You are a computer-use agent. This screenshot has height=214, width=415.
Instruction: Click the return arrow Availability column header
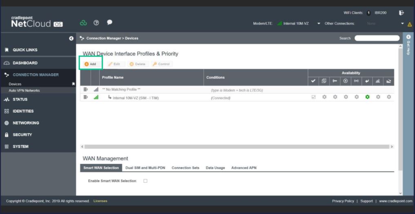pos(367,81)
